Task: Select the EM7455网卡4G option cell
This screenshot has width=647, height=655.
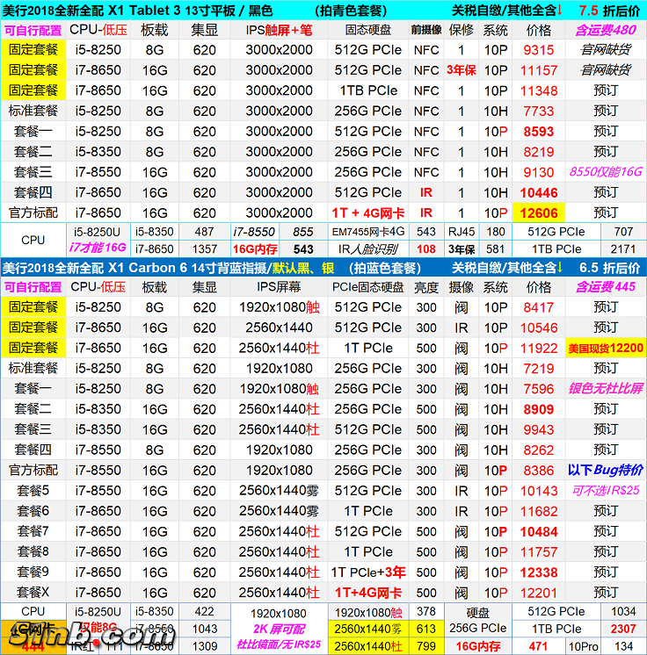Action: [368, 232]
